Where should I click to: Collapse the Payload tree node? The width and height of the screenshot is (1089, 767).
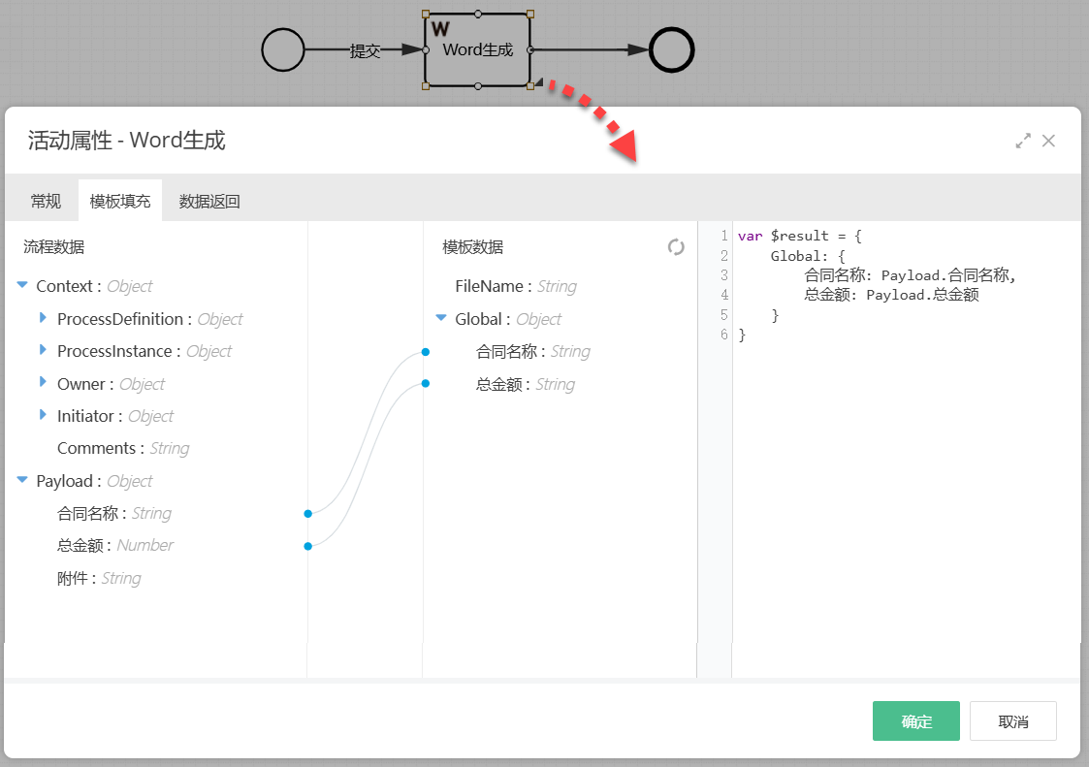[23, 480]
